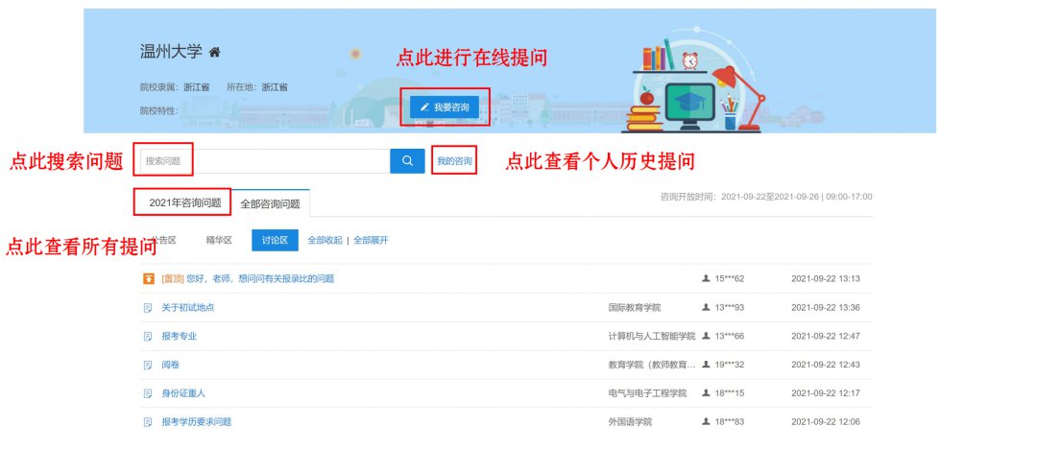This screenshot has height=450, width=1037.
Task: Click the 电气与电子工程学院 department text
Action: point(647,393)
